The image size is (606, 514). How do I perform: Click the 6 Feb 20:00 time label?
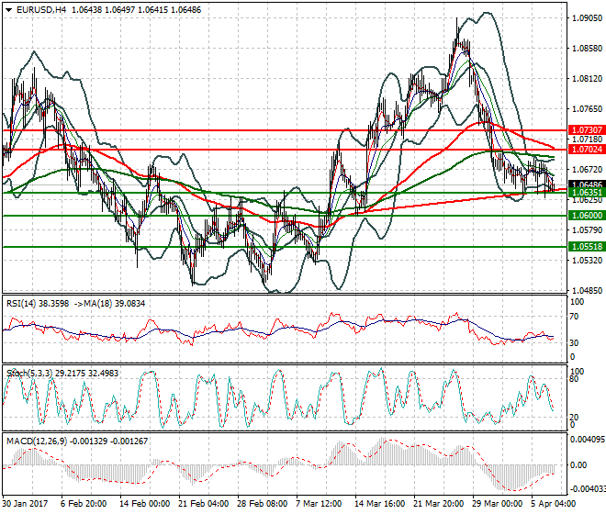click(x=84, y=504)
